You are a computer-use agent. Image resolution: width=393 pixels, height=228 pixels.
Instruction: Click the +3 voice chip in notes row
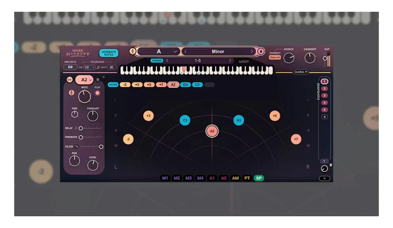(x=137, y=85)
